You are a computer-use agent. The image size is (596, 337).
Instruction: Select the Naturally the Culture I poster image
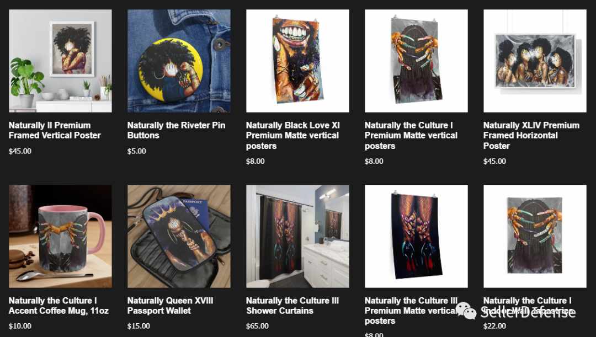[x=416, y=61]
